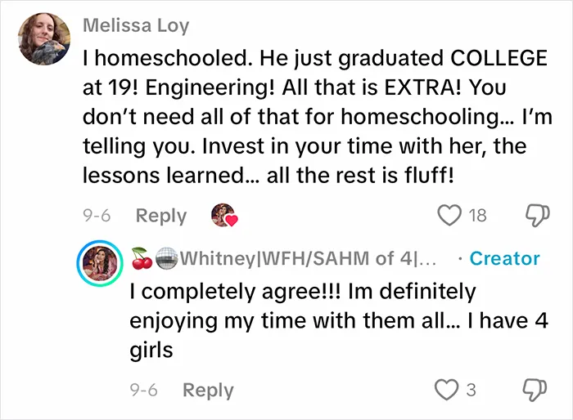Screen dimensions: 573x420
Task: Click the cherry emoji in Whitney's username
Action: [x=142, y=258]
